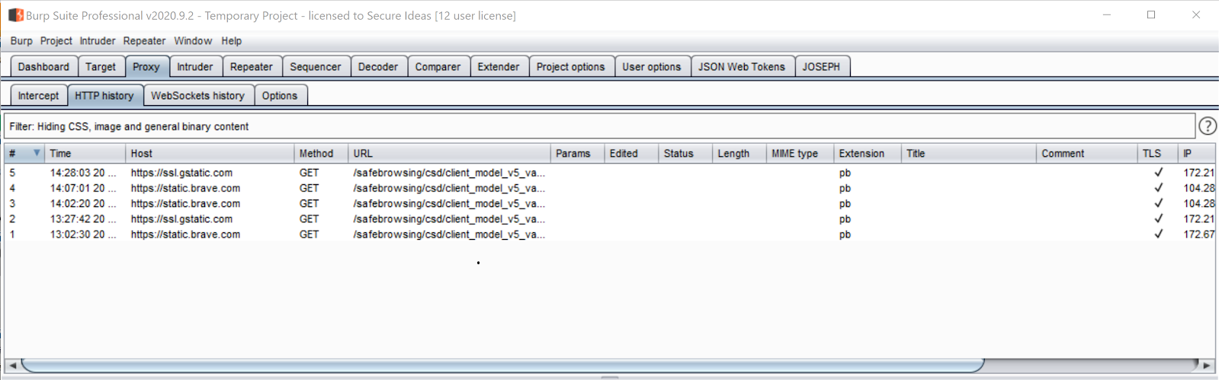Viewport: 1219px width, 380px height.
Task: Open the JSON Web Tokens tab
Action: click(742, 67)
